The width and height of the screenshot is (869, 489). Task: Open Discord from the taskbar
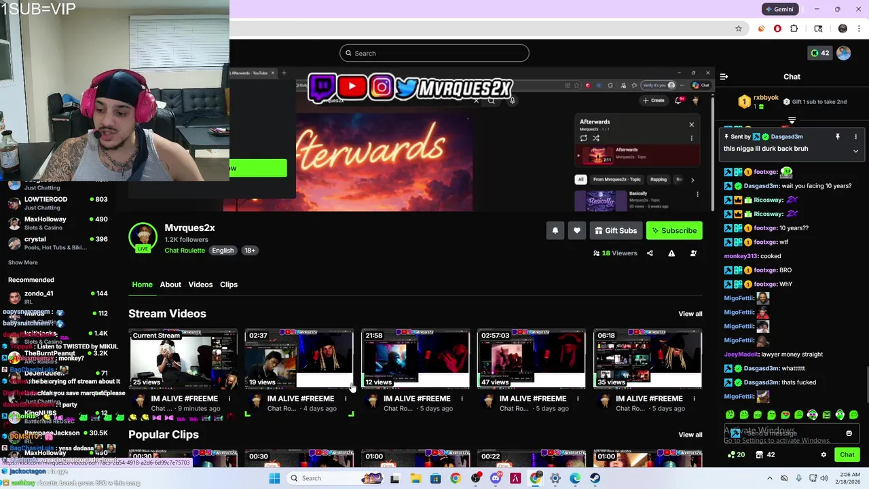[496, 478]
